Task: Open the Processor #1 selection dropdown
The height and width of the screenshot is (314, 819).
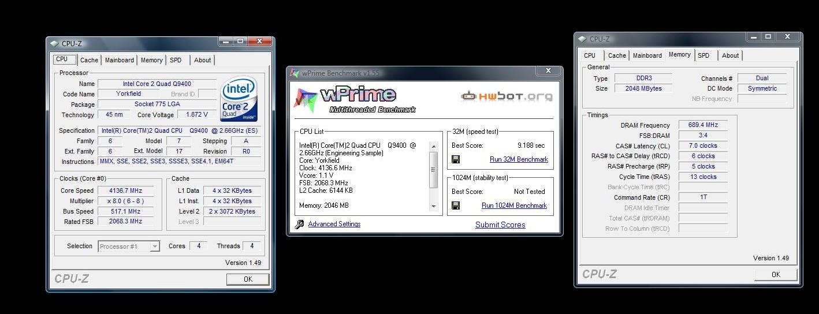Action: point(128,246)
